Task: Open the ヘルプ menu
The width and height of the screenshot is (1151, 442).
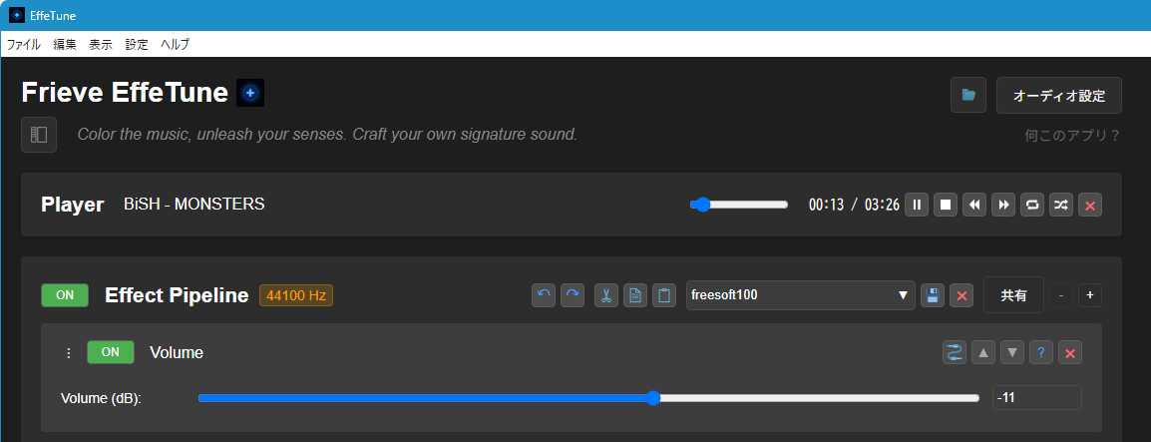Action: click(x=175, y=44)
